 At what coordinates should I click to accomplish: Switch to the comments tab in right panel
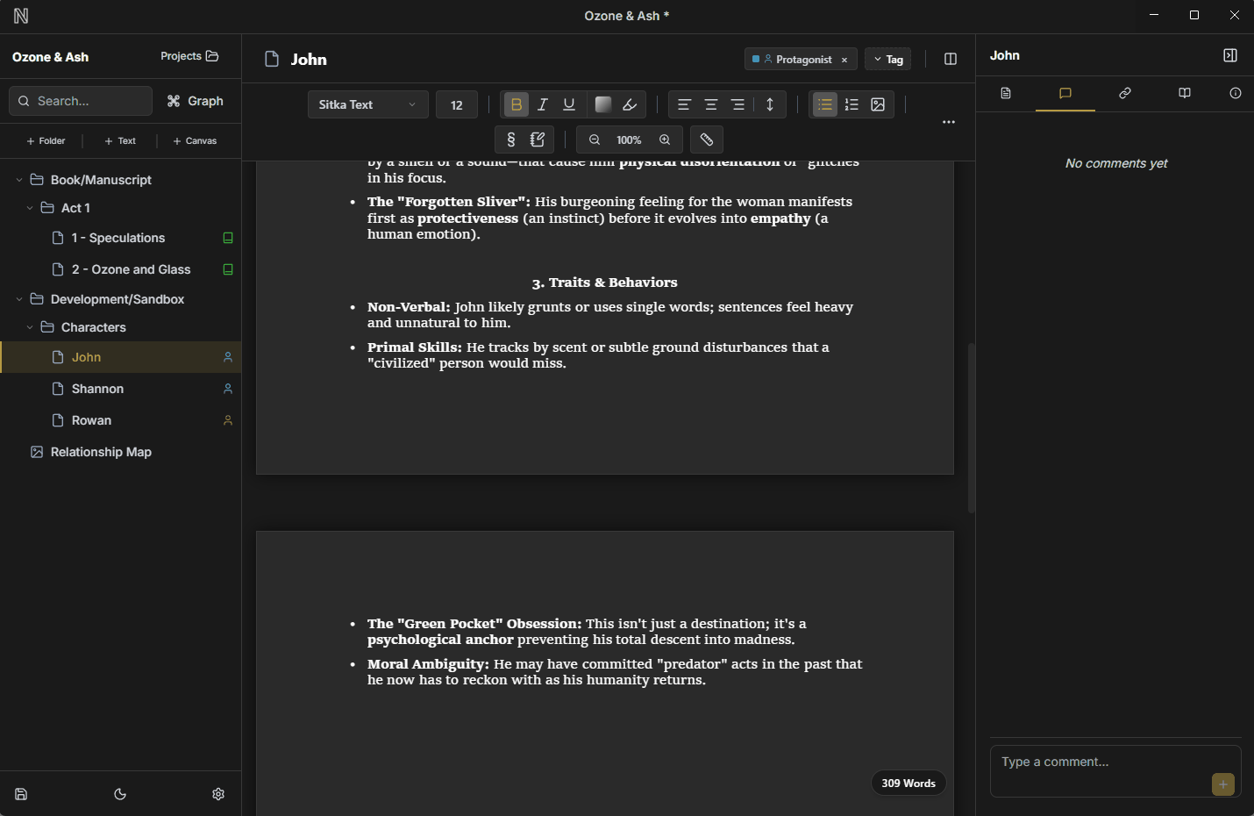[x=1065, y=93]
